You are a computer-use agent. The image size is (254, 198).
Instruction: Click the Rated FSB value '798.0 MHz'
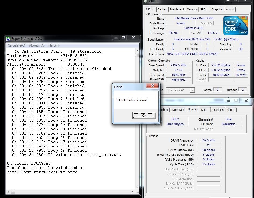click(x=178, y=80)
